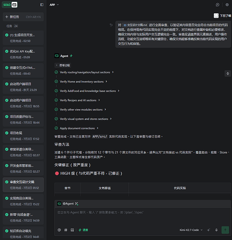Screen dimensions: 232x240
Task: Open task 修复菜谱分类导...
Action: [x=23, y=152]
